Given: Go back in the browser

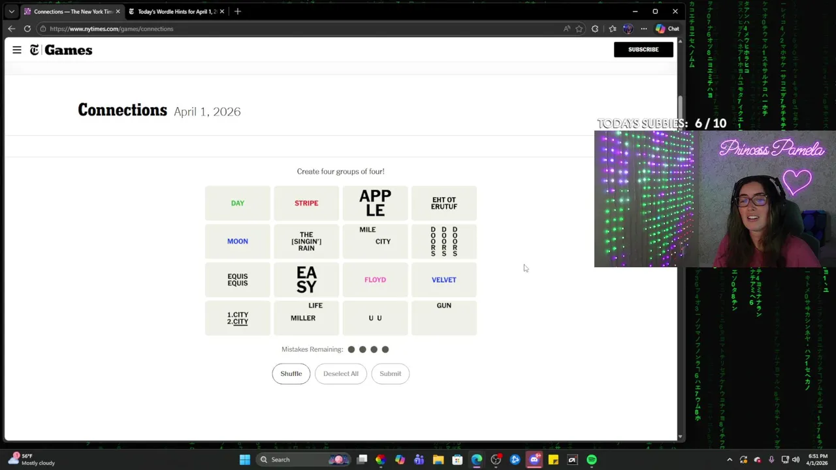Looking at the screenshot, I should [x=11, y=29].
